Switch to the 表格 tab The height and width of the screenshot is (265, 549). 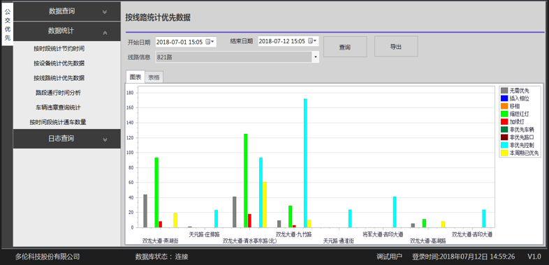[x=154, y=77]
